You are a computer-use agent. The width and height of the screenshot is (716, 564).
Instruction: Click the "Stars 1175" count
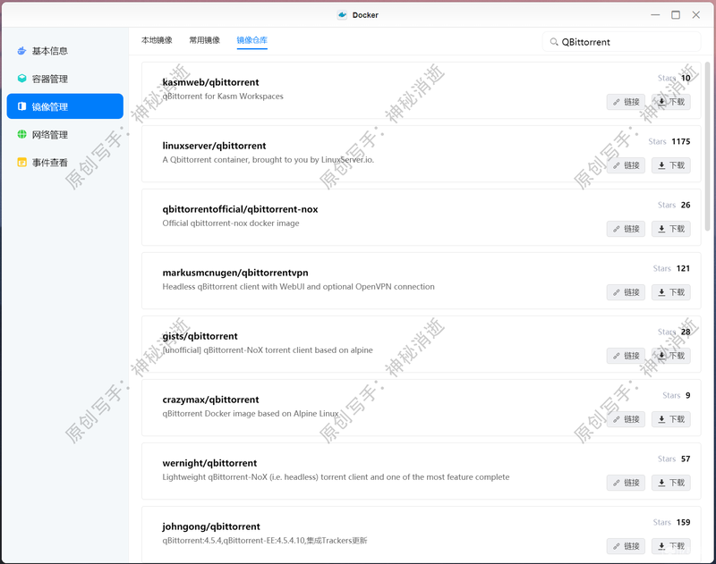click(669, 141)
